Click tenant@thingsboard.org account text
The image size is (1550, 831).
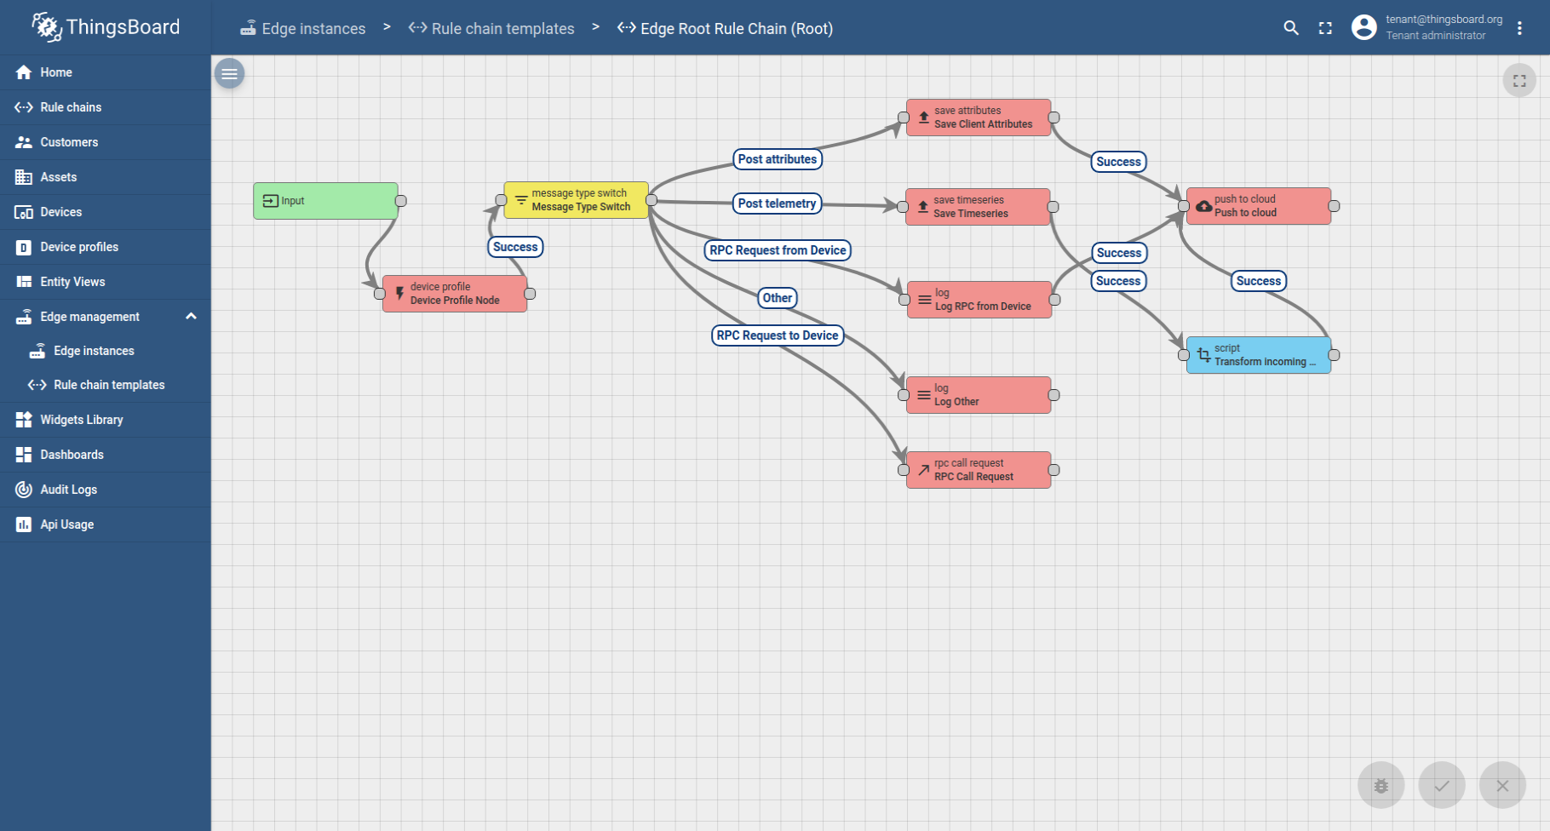(x=1444, y=20)
